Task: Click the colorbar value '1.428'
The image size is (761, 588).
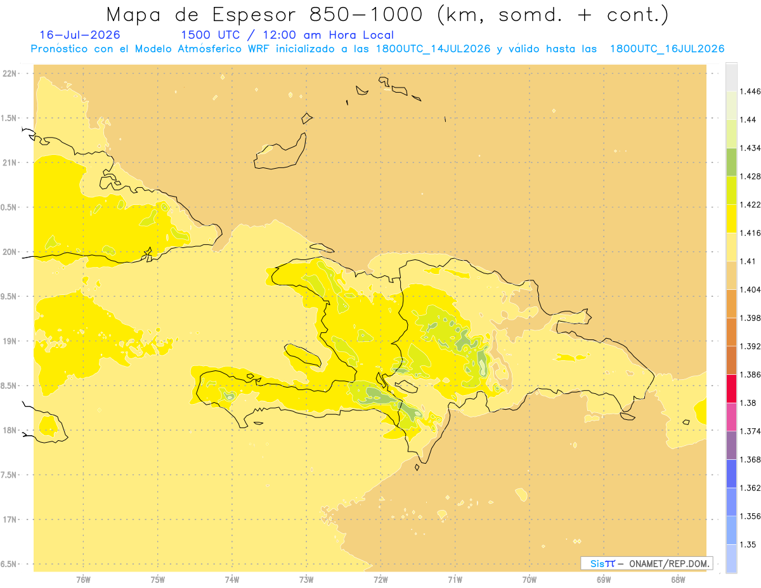Action: coord(750,176)
